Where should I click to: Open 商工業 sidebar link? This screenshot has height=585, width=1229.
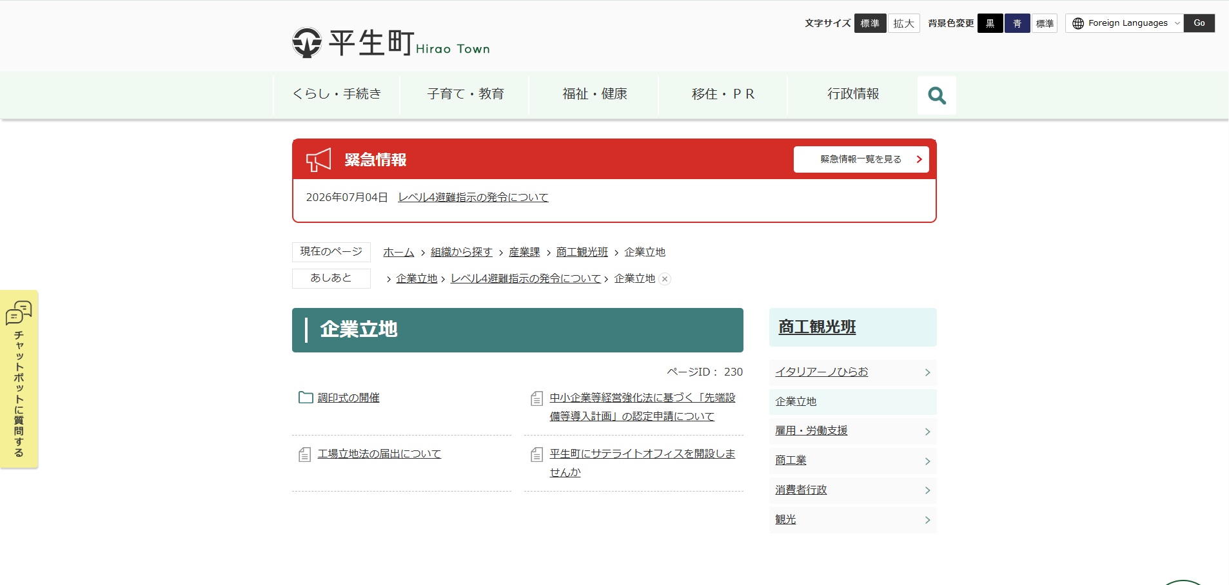tap(791, 460)
